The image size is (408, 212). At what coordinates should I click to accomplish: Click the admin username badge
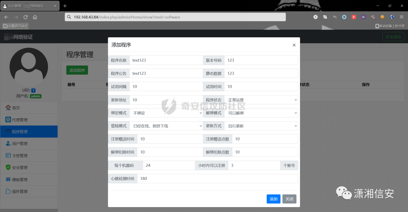pos(36,96)
